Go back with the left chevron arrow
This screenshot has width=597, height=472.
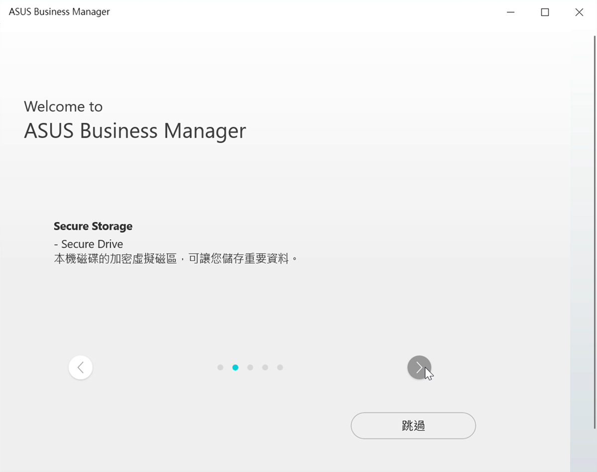coord(81,367)
